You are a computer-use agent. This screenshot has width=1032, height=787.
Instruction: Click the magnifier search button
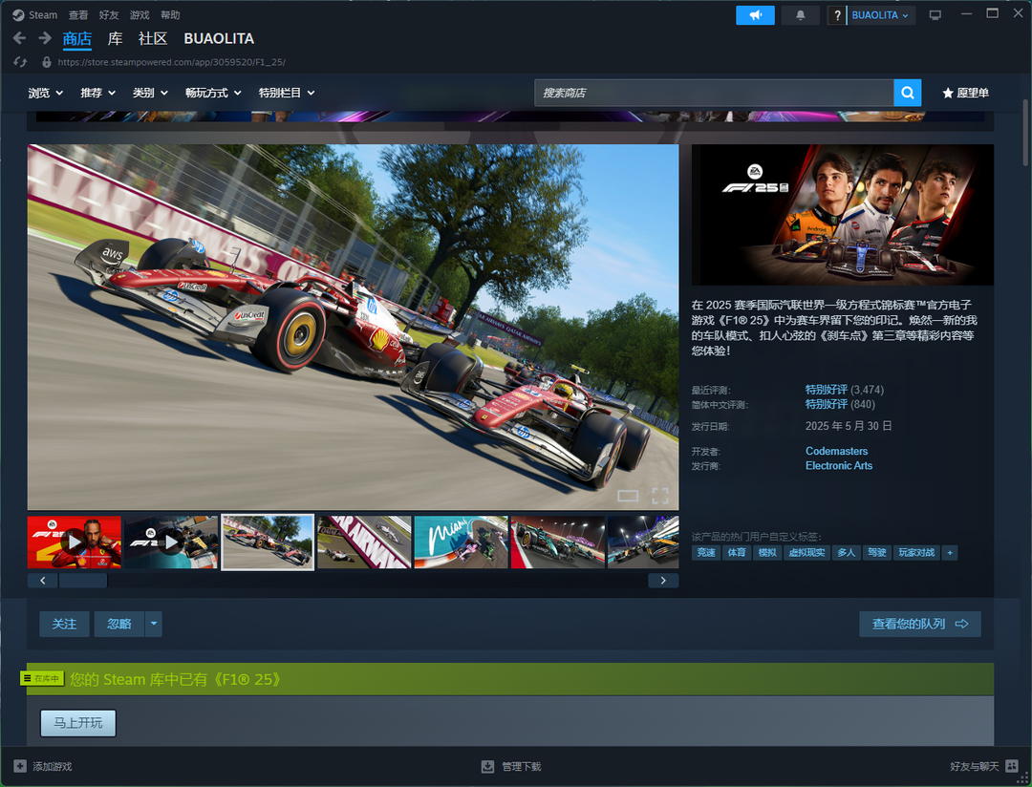[x=907, y=93]
